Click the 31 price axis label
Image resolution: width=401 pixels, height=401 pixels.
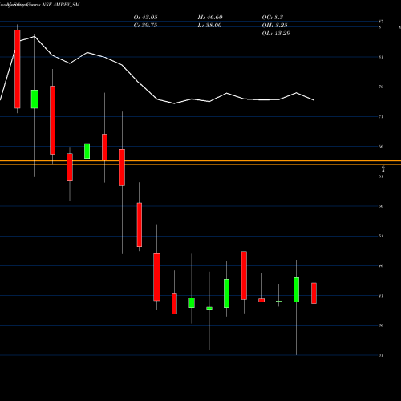[381, 355]
